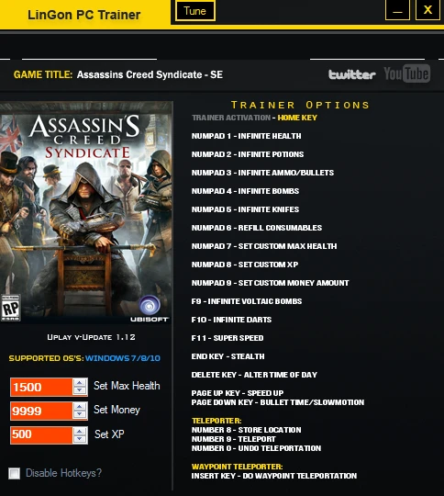The image size is (444, 496).
Task: Increase Max Health with the up arrow
Action: 80,383
